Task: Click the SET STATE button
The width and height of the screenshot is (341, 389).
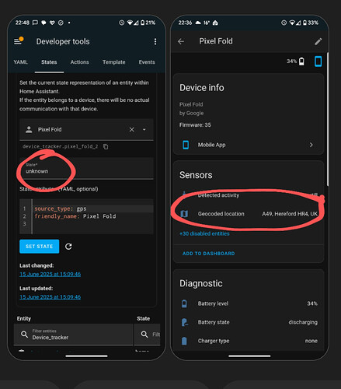Action: click(40, 247)
